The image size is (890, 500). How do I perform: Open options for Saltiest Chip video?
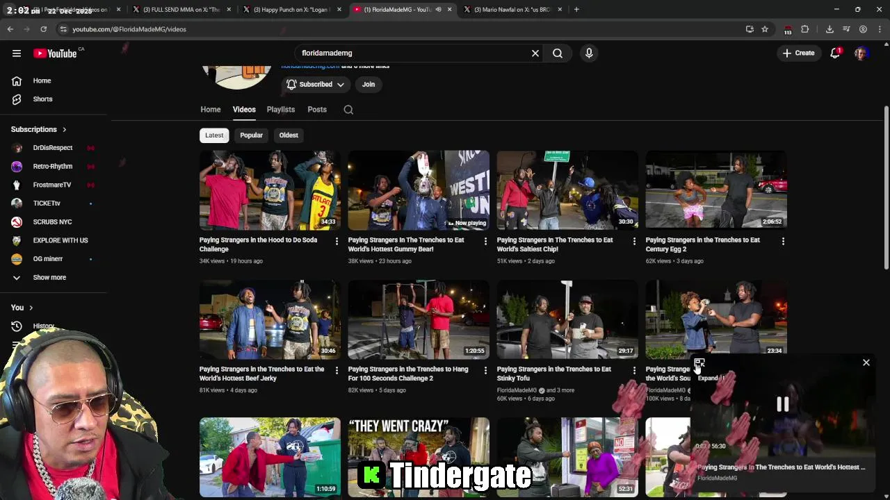(634, 242)
